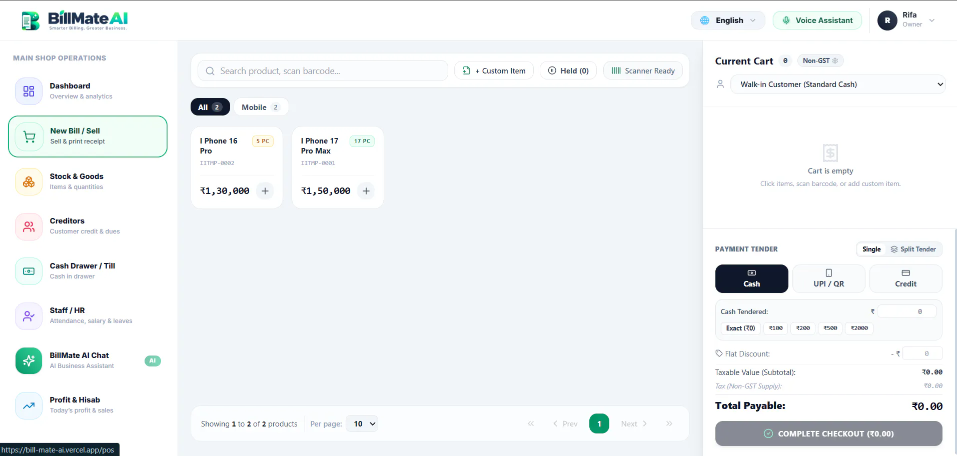Screen dimensions: 957x456
Task: Select Single payment tender mode
Action: click(871, 249)
